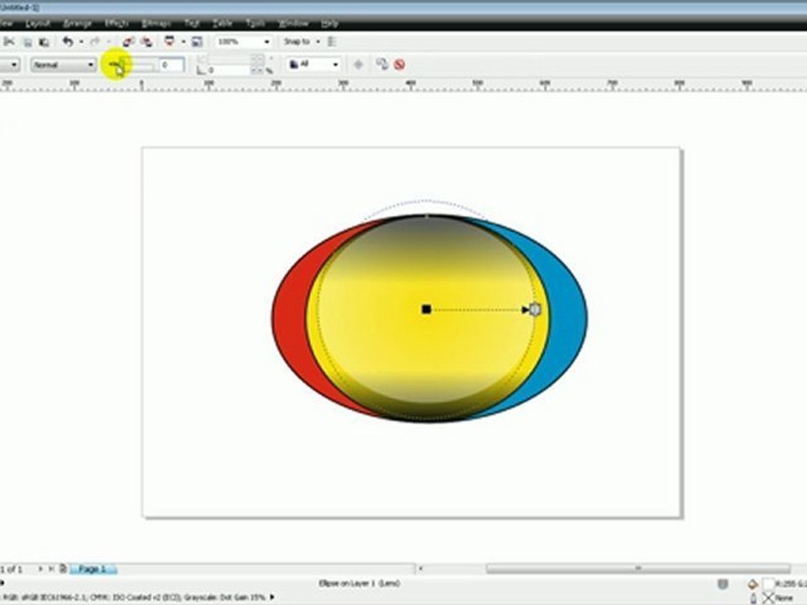Click the Undo arrow icon

click(x=68, y=42)
